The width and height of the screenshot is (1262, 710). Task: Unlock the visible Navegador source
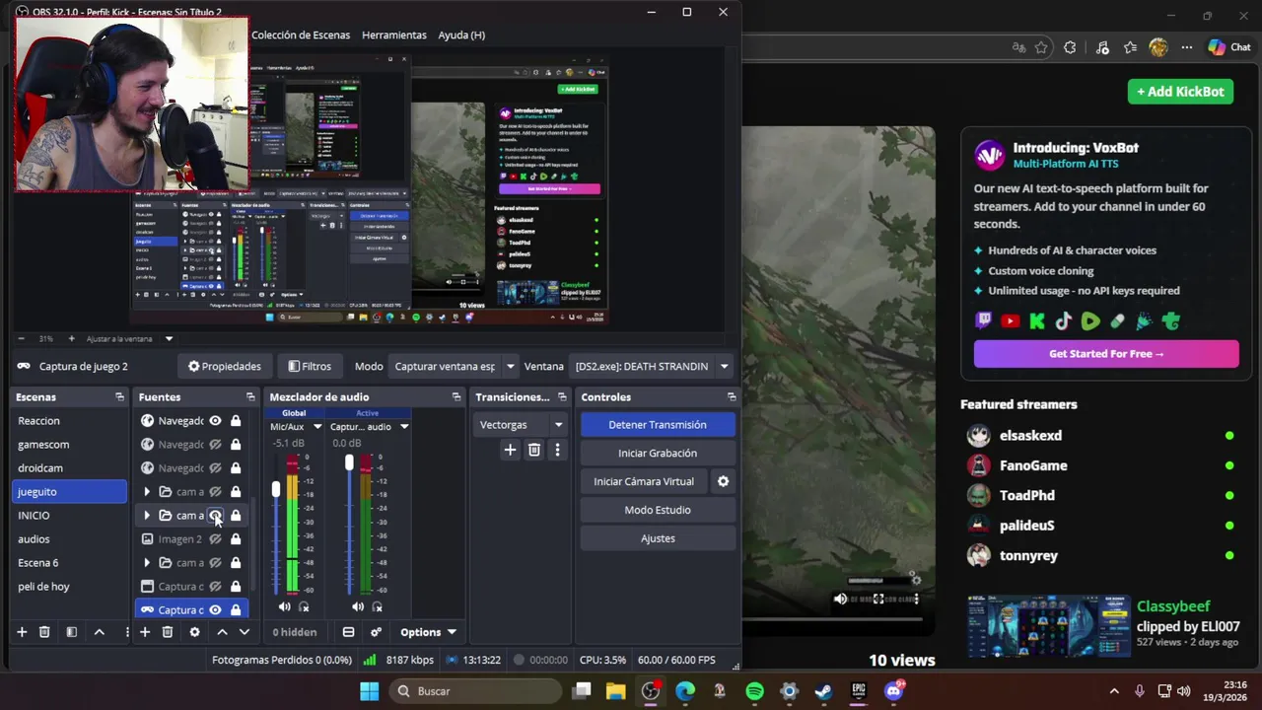236,421
